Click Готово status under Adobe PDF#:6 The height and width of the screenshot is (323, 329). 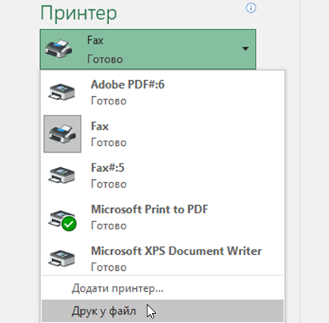tap(109, 101)
